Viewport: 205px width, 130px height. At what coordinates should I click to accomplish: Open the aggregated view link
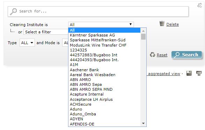pos(164,74)
